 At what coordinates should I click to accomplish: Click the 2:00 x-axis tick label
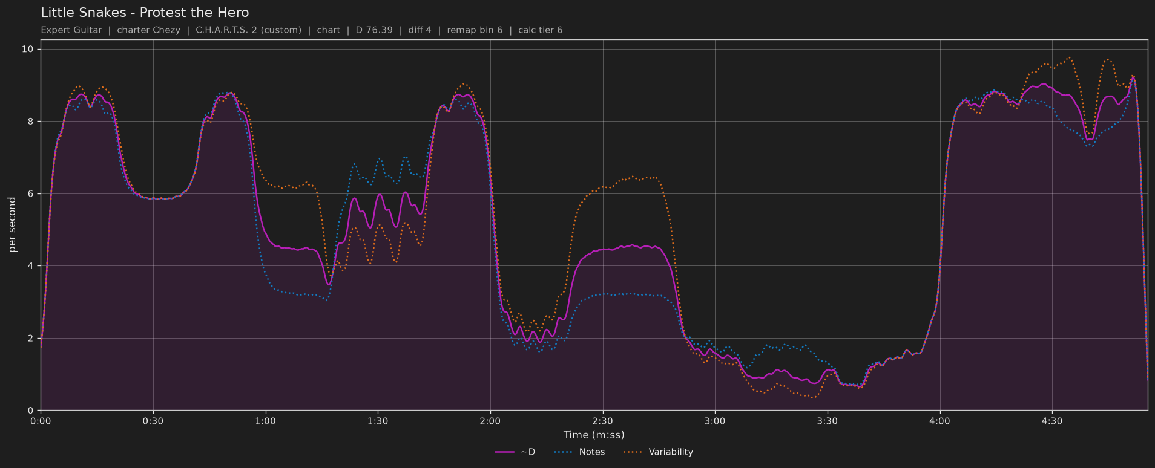pos(490,421)
